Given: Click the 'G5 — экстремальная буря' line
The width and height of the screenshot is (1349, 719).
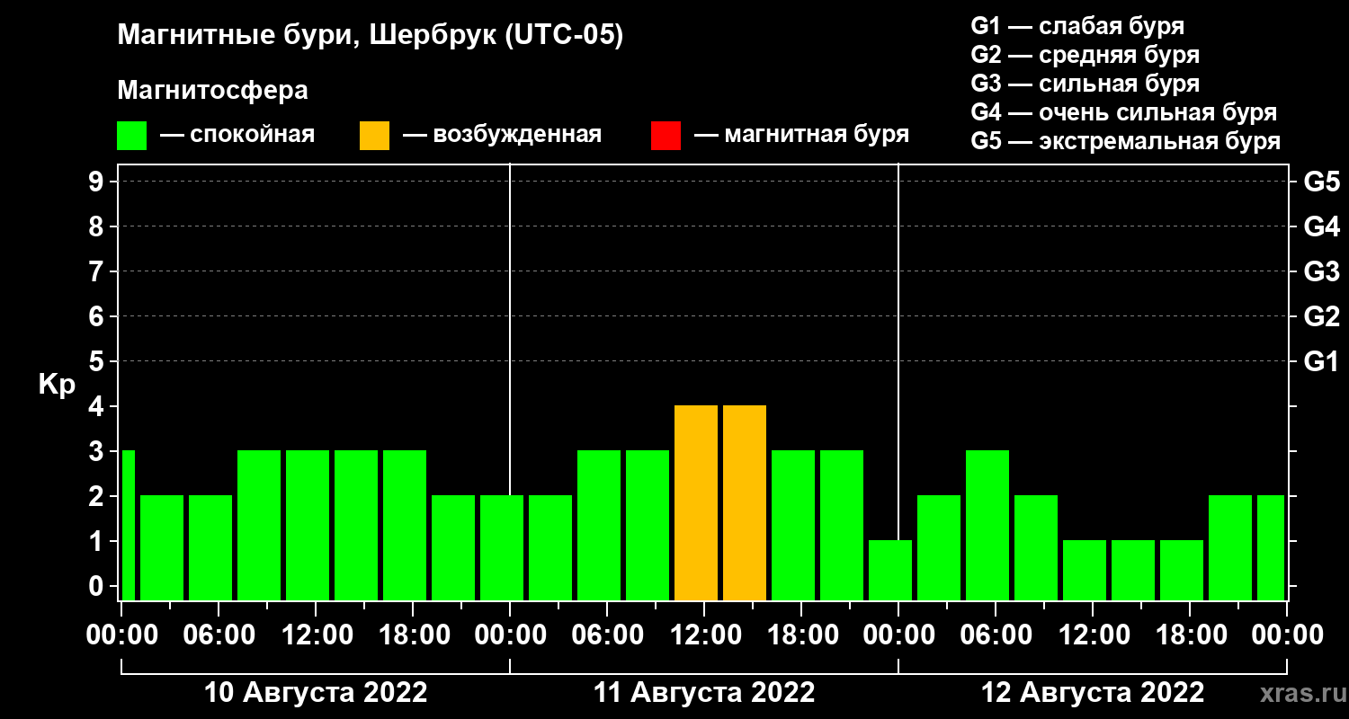Looking at the screenshot, I should coord(1126,141).
